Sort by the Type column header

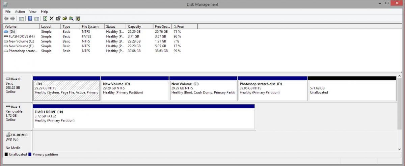(71, 26)
